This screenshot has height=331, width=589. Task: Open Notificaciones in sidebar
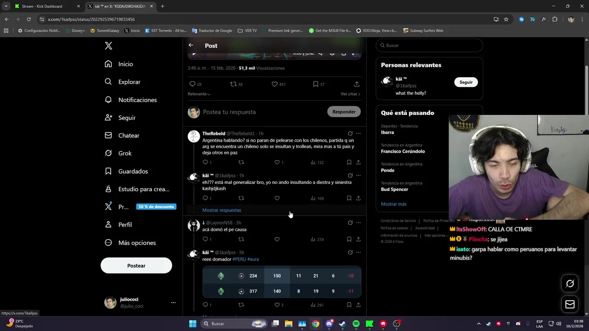coord(131,100)
